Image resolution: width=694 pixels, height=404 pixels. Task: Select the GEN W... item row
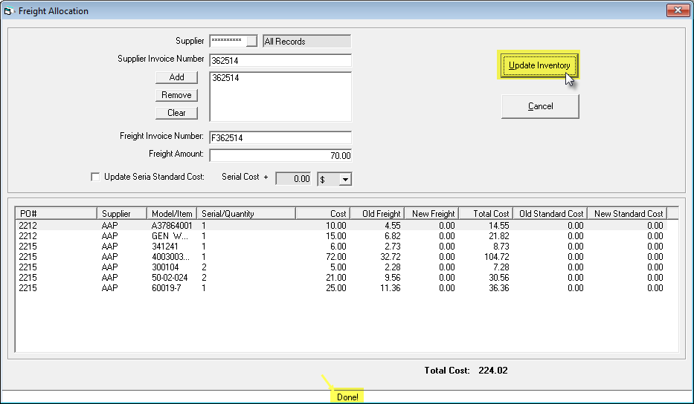pos(341,236)
